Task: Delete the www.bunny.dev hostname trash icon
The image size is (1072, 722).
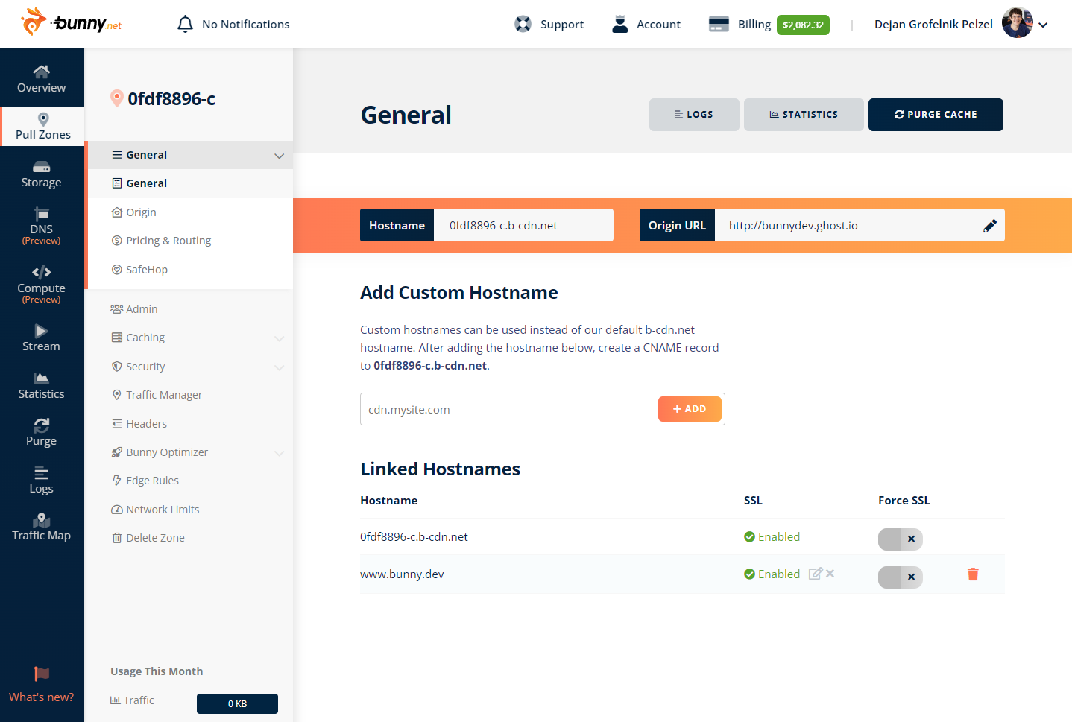Action: pyautogui.click(x=973, y=574)
